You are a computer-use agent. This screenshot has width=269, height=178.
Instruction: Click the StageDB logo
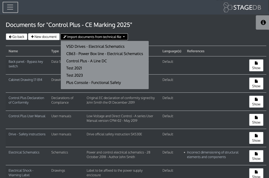click(242, 7)
